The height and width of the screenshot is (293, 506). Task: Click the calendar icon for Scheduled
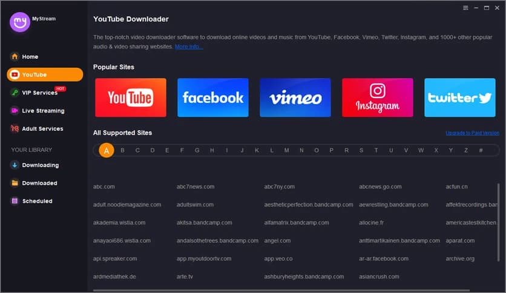tap(15, 201)
